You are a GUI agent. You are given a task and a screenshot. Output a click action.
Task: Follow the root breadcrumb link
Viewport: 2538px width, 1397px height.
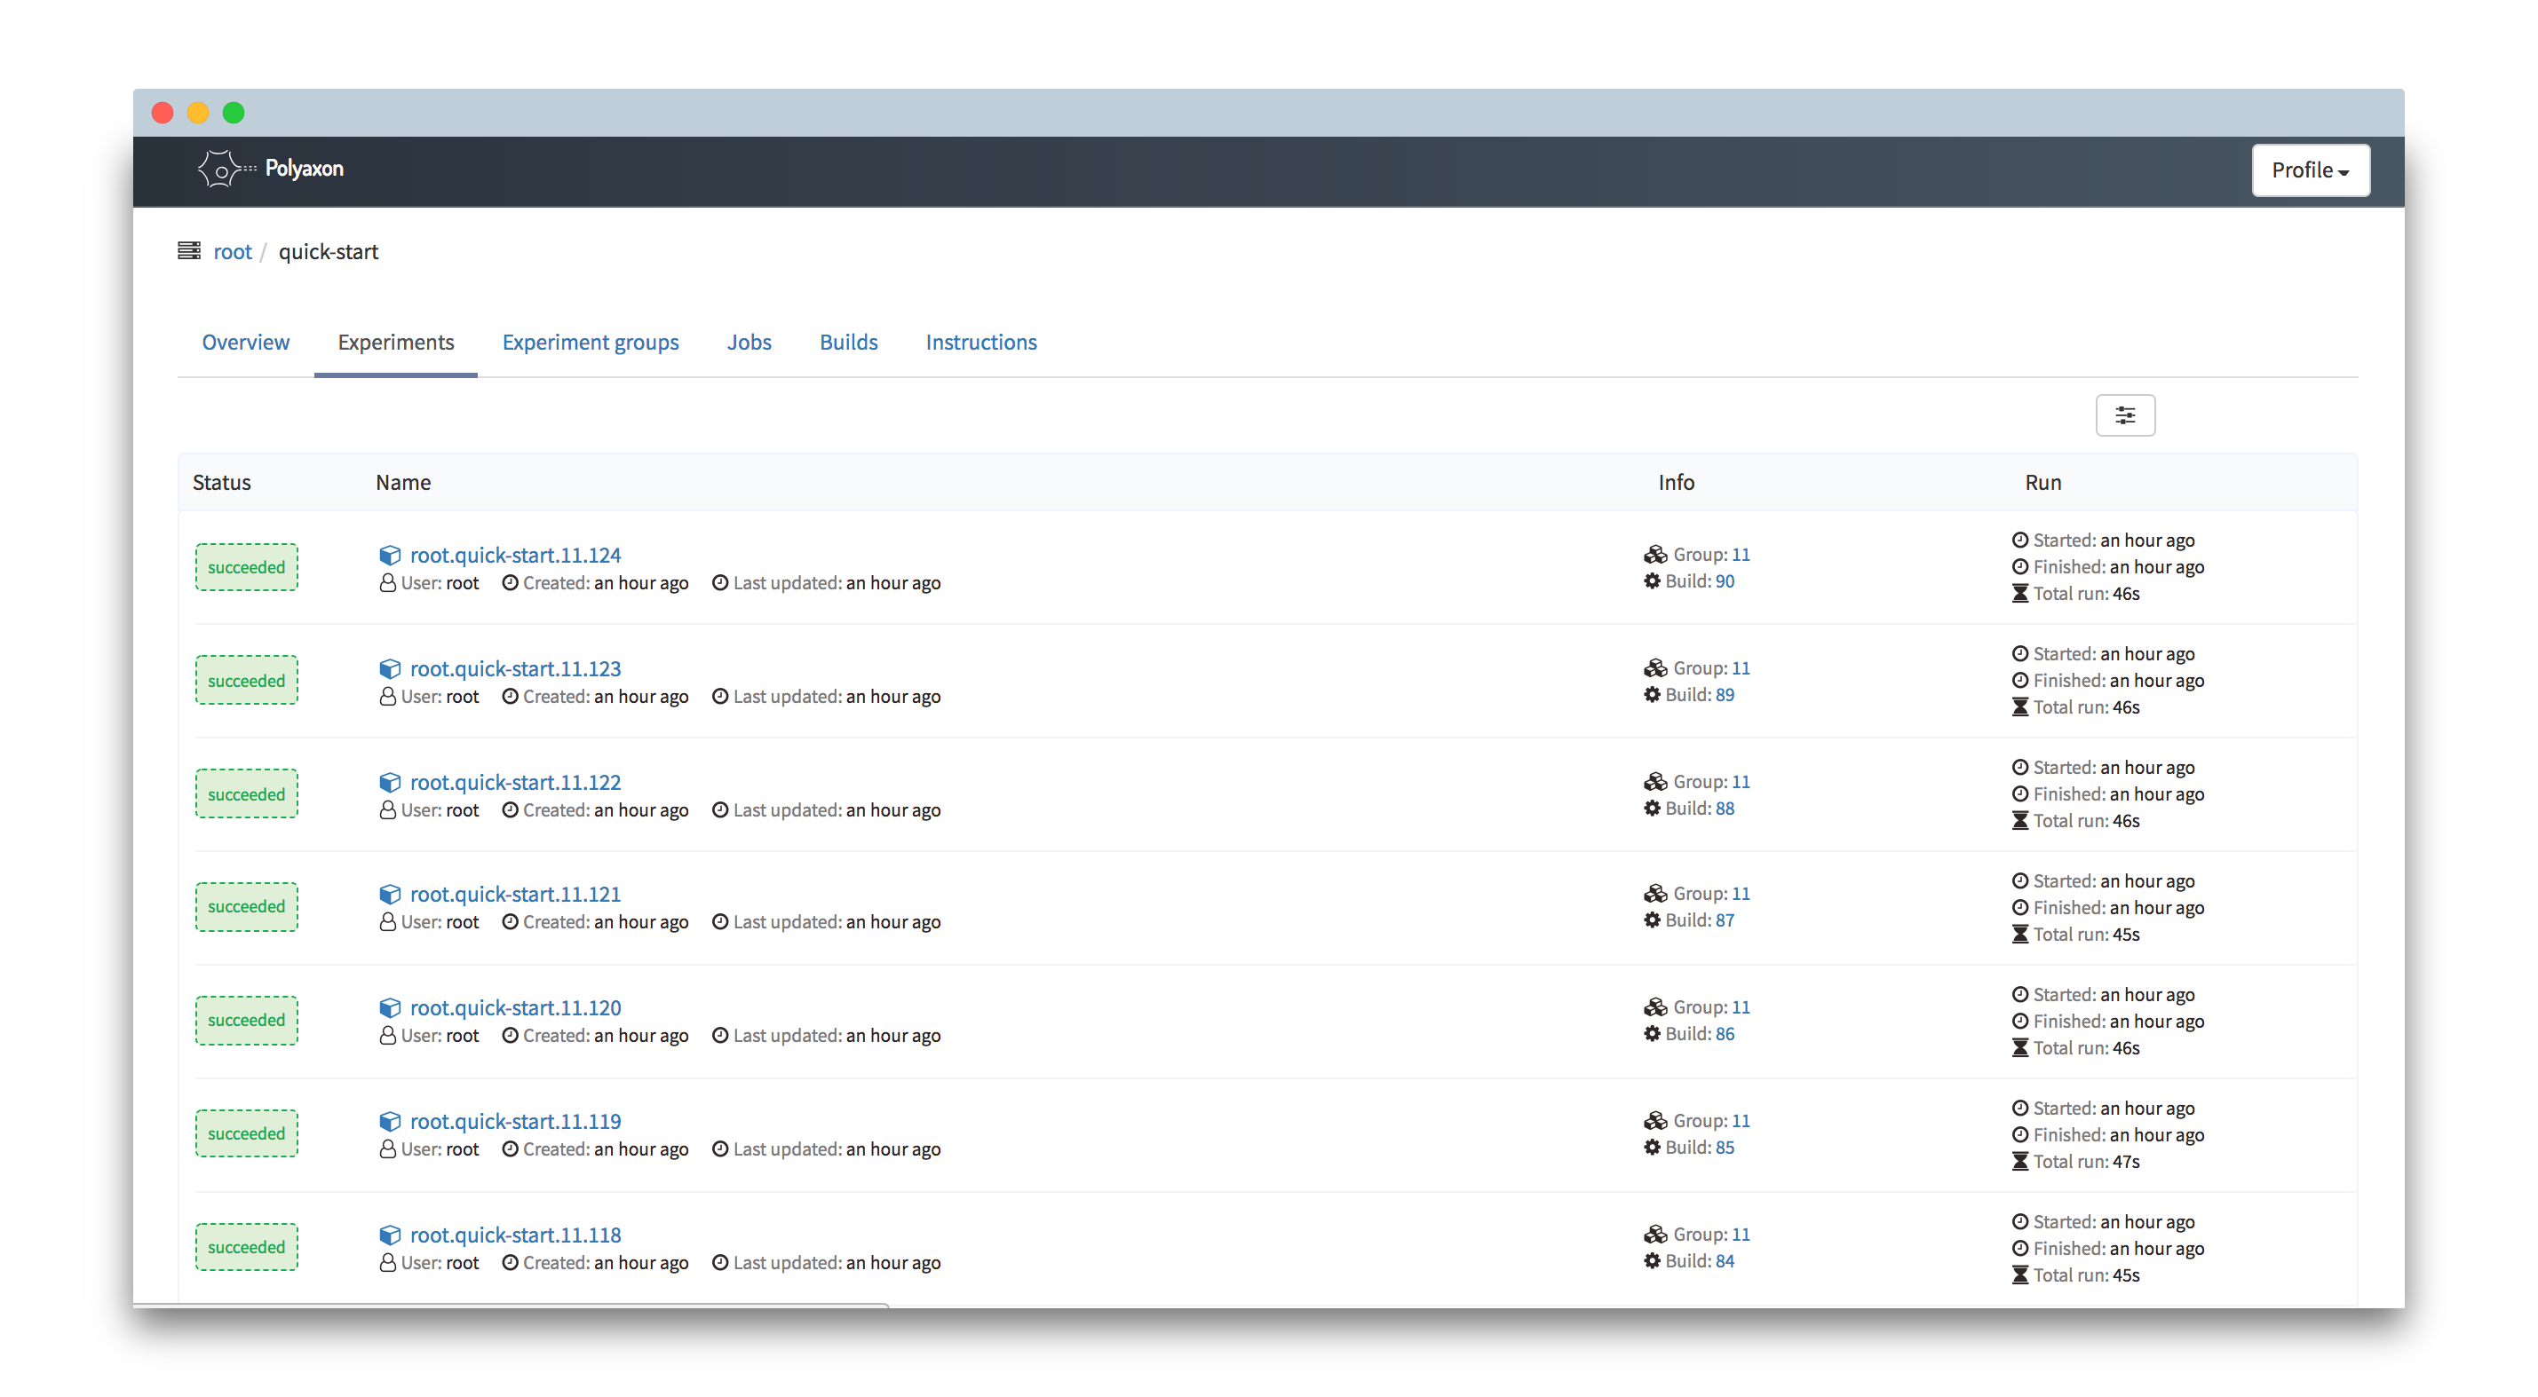click(233, 252)
